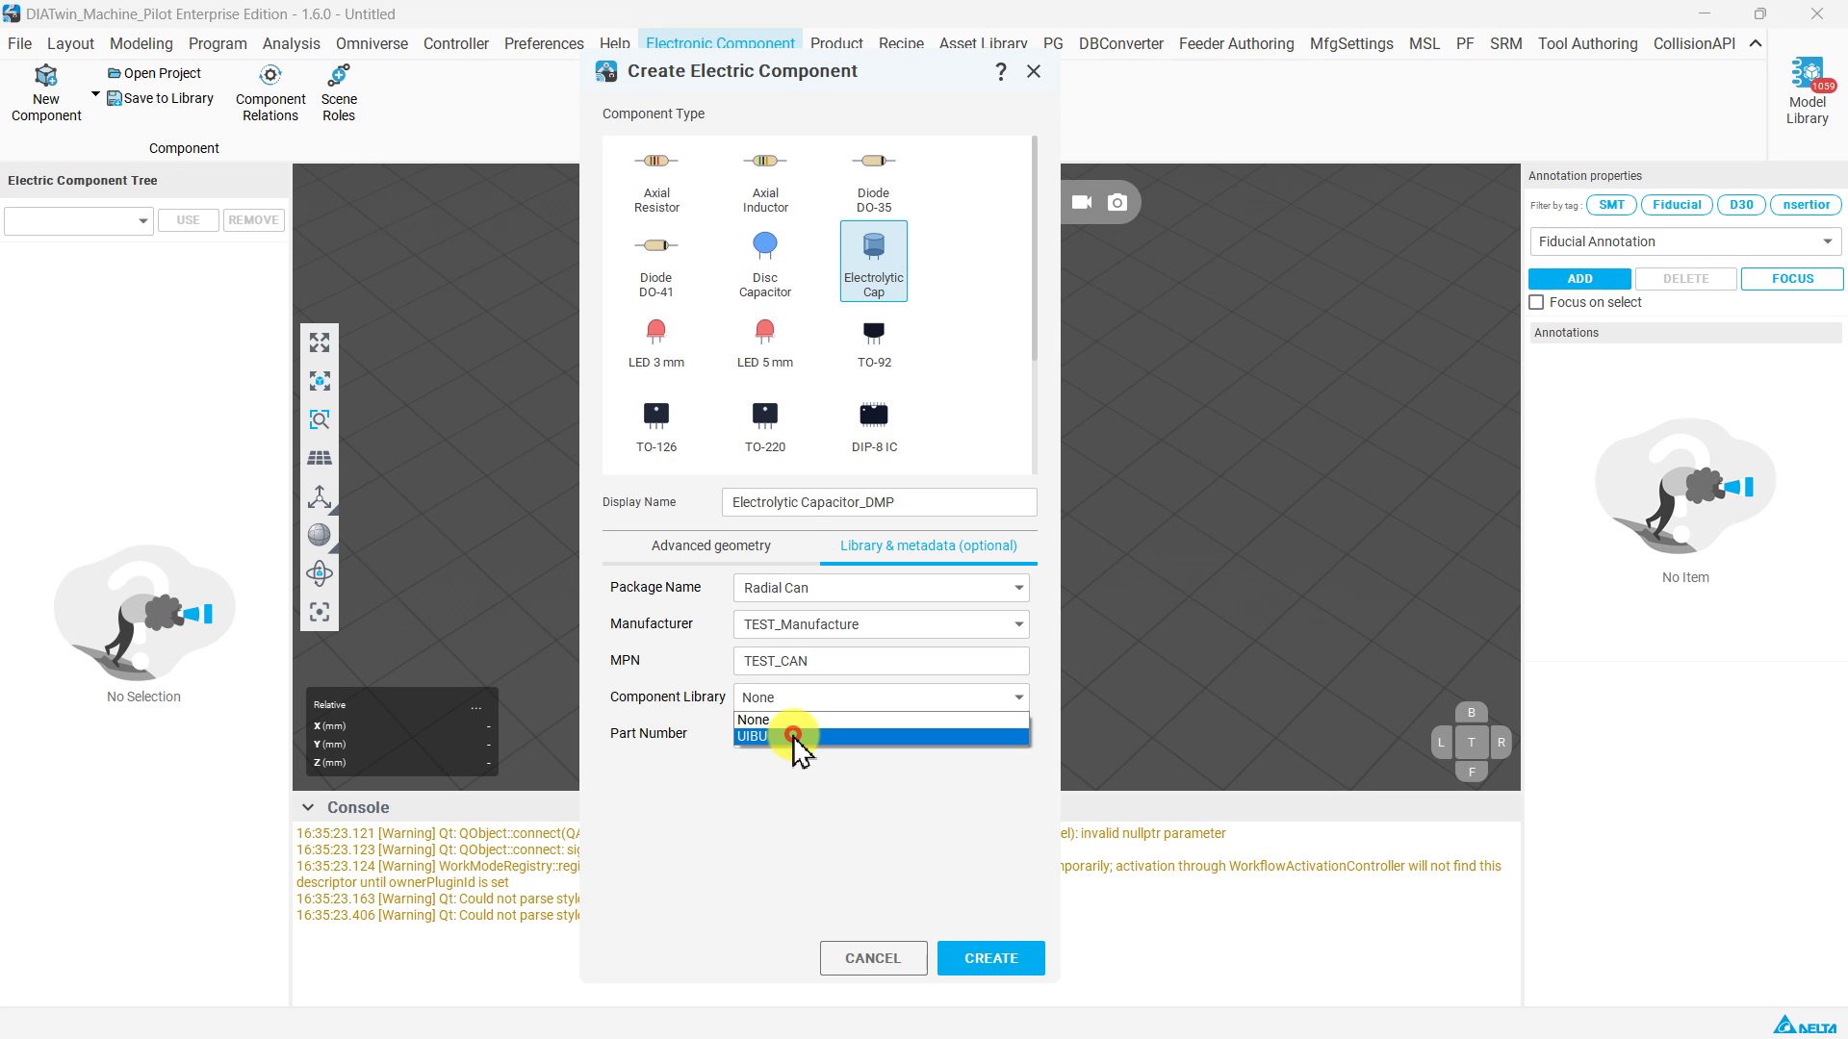Collapse the Console panel
Viewport: 1848px width, 1039px height.
(308, 807)
